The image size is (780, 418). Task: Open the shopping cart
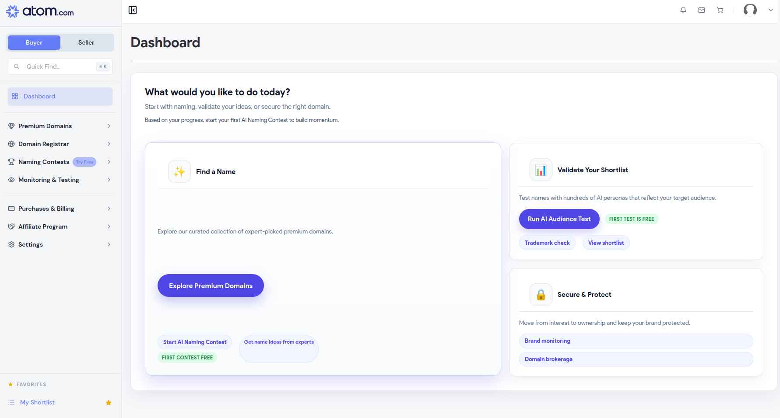720,10
